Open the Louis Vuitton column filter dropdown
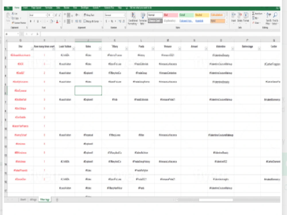 [73, 49]
